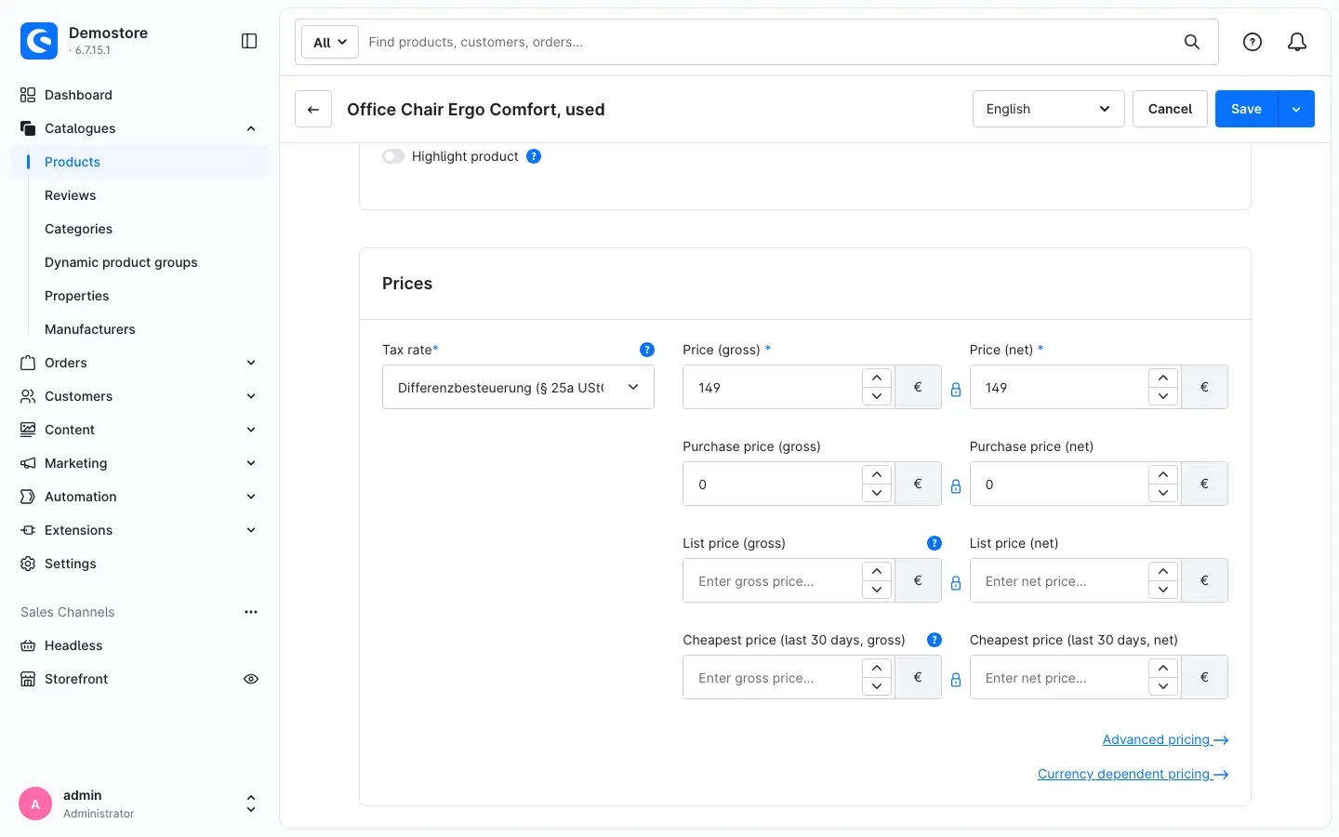Toggle lock between List price fields

(x=956, y=583)
